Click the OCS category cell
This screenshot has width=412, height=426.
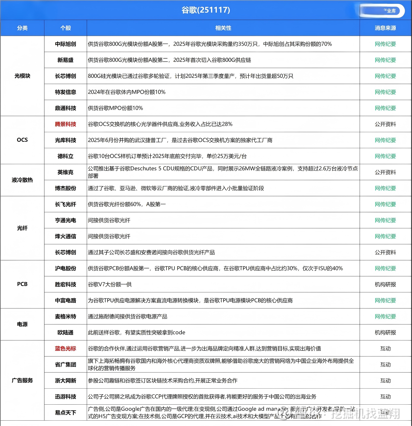click(x=22, y=140)
